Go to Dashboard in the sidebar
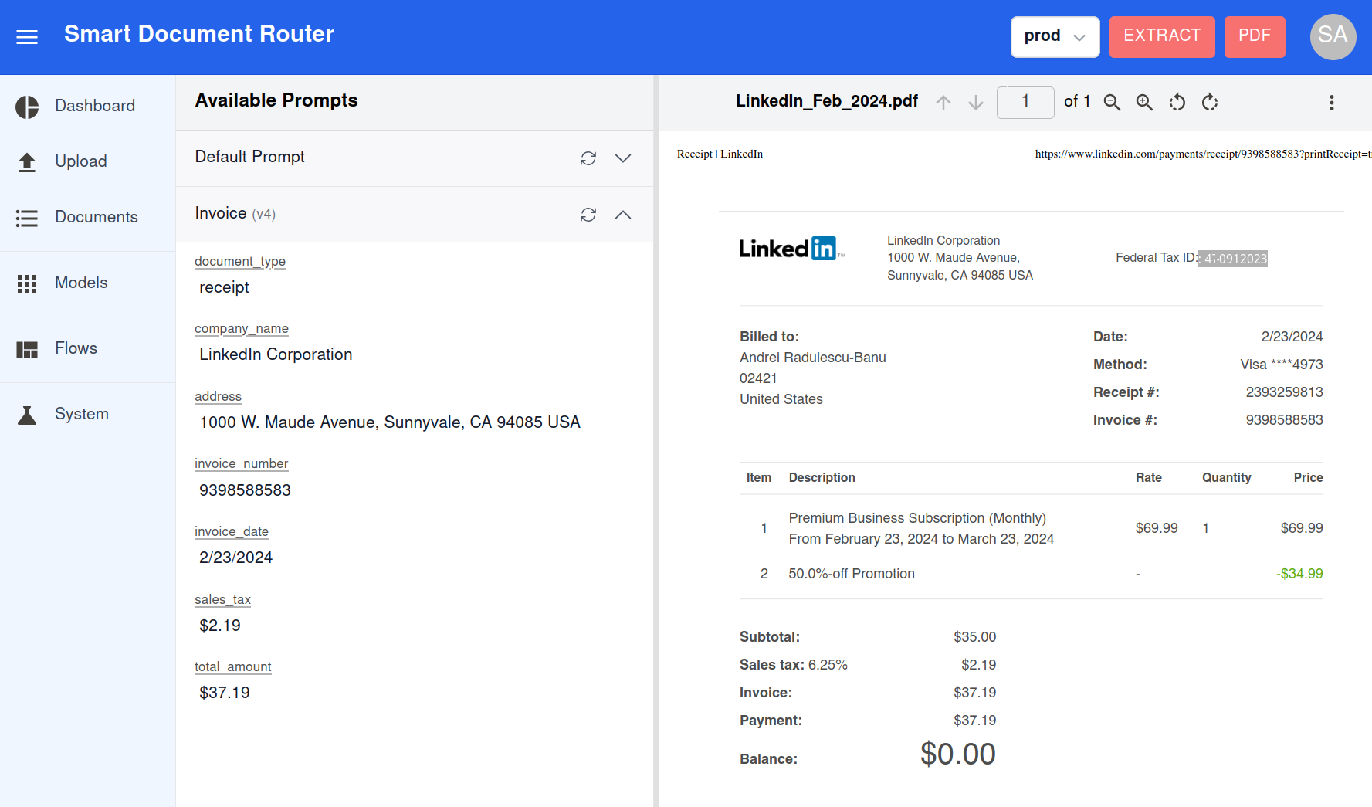This screenshot has height=807, width=1372. [87, 106]
